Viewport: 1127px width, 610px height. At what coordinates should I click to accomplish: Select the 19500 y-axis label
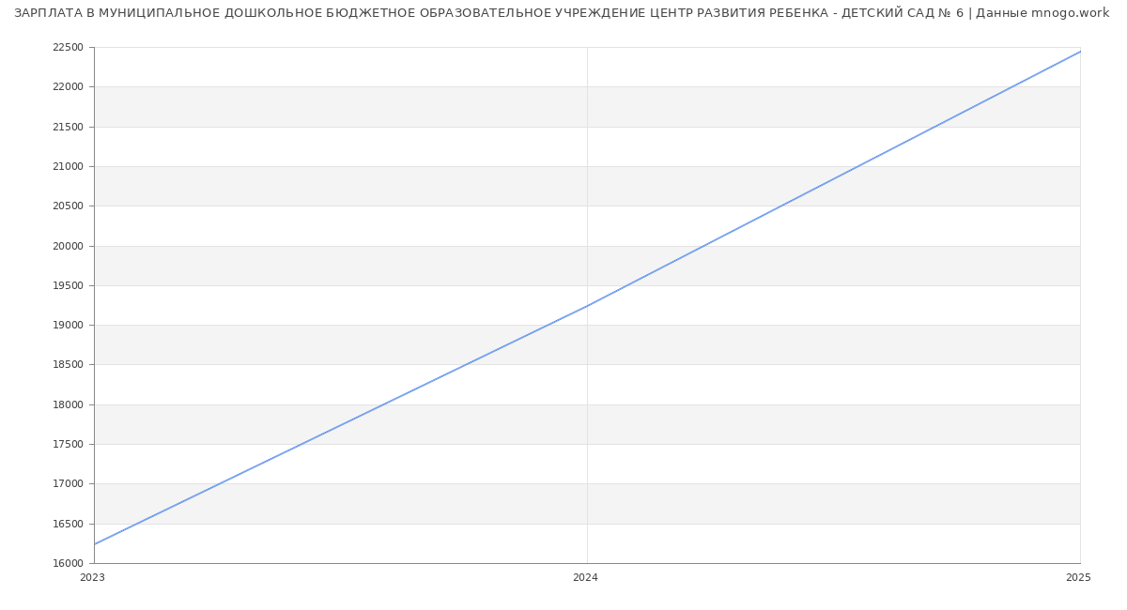tap(69, 286)
